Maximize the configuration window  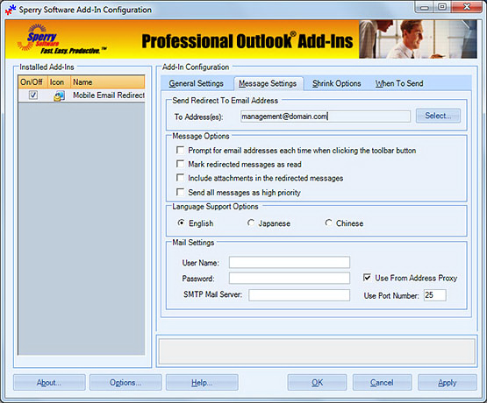click(x=442, y=7)
